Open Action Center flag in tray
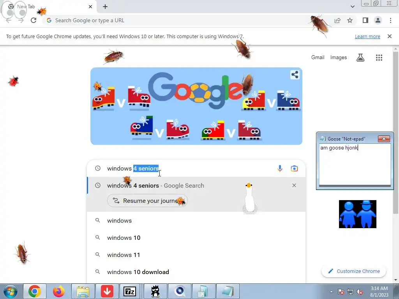 (x=341, y=292)
